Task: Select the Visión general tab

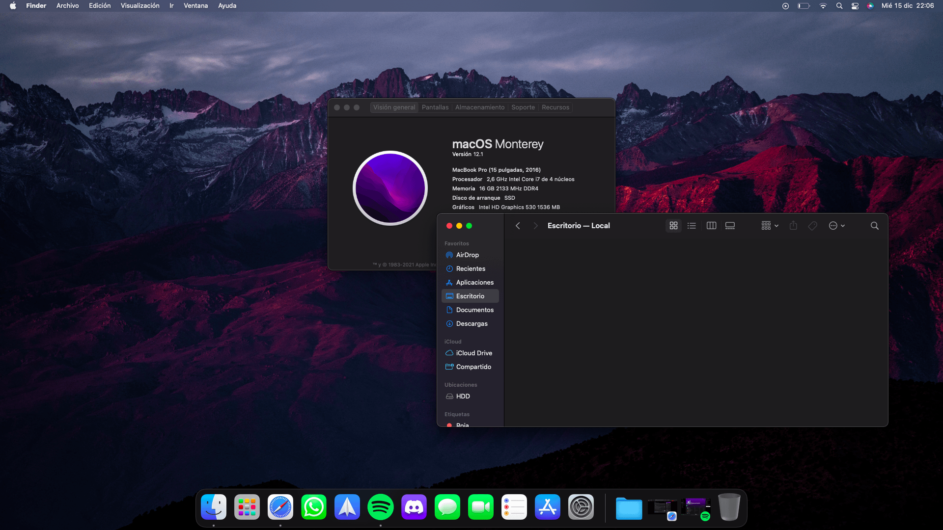Action: 394,107
